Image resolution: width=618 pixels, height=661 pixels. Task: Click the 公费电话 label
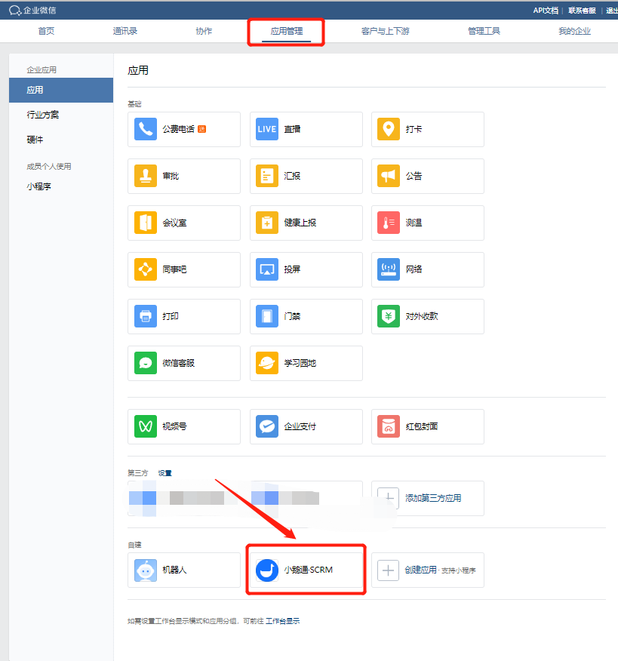point(178,129)
